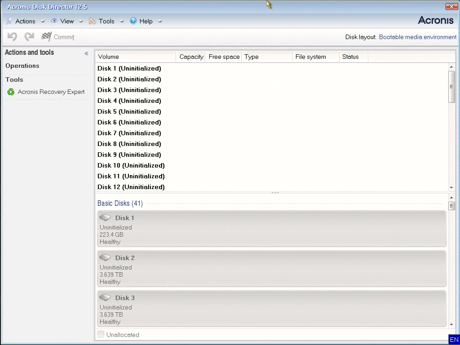Click the disk panel scroll-down arrow
The image size is (460, 345).
pyautogui.click(x=451, y=324)
